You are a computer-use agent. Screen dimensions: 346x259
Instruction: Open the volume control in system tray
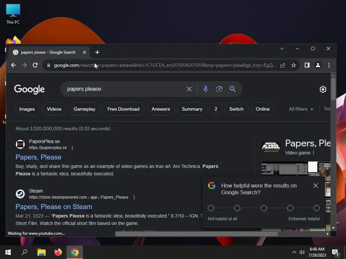pos(302,252)
